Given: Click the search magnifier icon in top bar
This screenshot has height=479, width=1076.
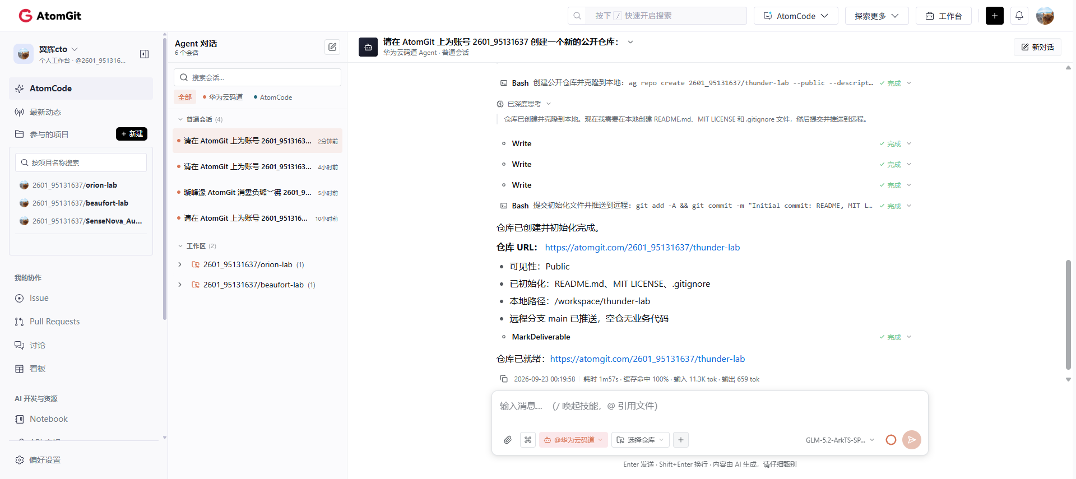Looking at the screenshot, I should pyautogui.click(x=577, y=16).
